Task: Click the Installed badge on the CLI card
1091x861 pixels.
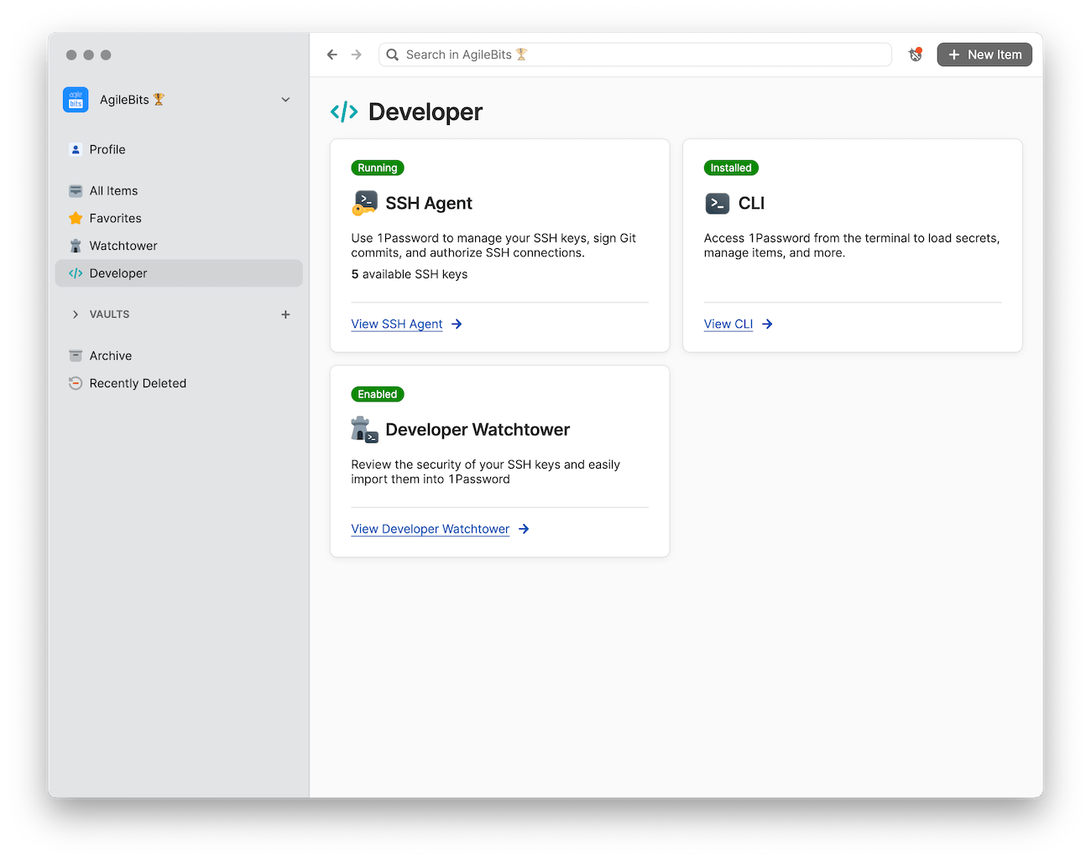Action: (730, 168)
